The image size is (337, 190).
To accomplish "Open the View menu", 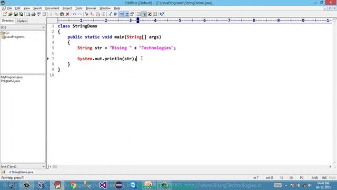I will pos(27,8).
